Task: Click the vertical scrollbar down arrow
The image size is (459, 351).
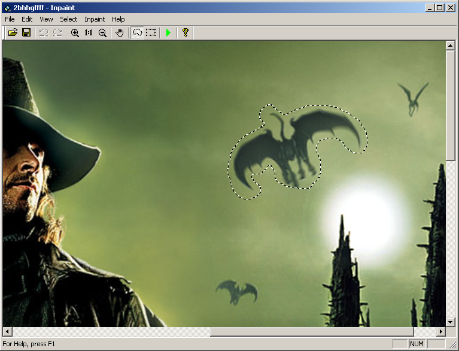Action: point(450,322)
